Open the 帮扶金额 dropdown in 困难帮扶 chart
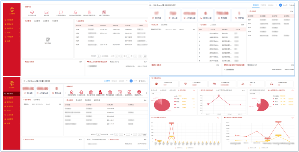This screenshot has height=152, width=299. [255, 93]
